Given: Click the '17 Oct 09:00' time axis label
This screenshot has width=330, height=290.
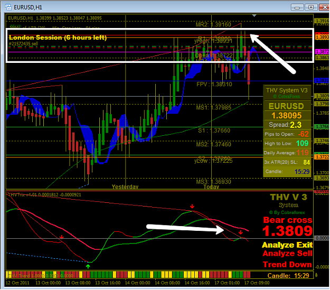Looking at the screenshot, I should (x=257, y=283).
